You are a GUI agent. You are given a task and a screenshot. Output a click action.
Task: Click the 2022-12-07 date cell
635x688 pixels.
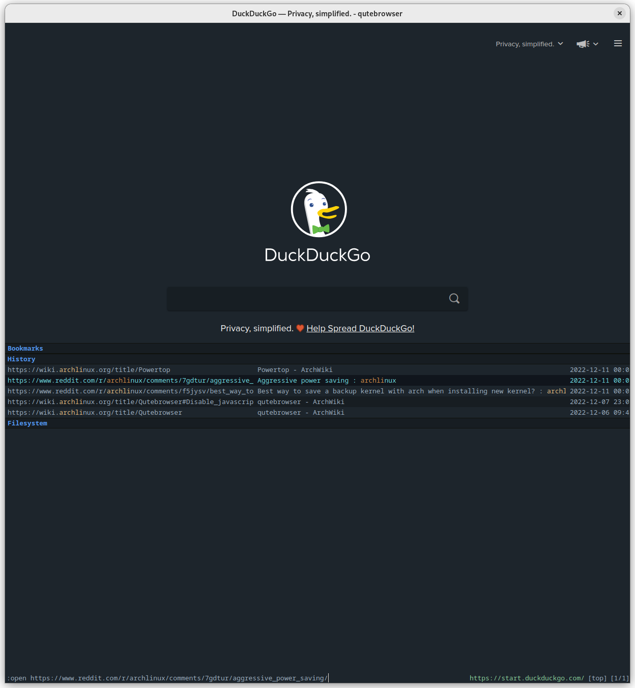tap(599, 402)
